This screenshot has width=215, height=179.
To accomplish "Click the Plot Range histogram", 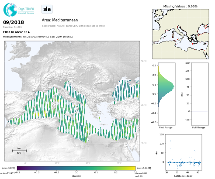I will tap(166, 94).
